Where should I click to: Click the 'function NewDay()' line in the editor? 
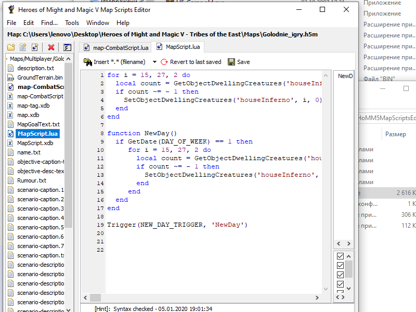click(142, 133)
